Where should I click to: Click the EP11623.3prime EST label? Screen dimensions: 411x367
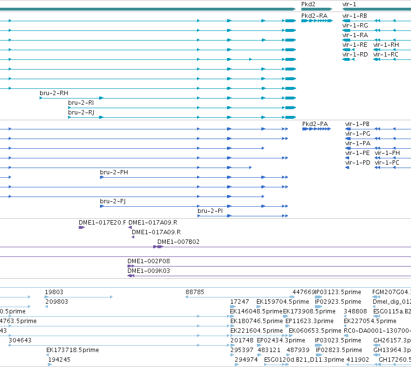point(309,321)
